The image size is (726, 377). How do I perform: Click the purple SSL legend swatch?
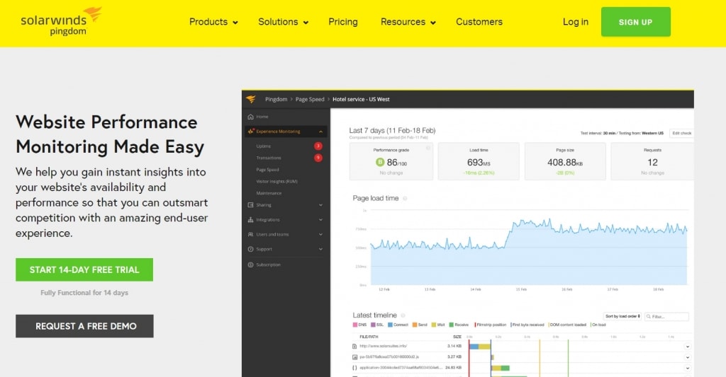click(373, 325)
